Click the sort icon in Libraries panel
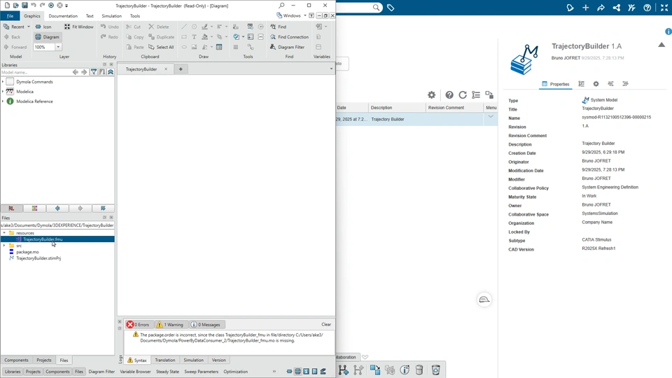672x378 pixels. click(x=102, y=72)
